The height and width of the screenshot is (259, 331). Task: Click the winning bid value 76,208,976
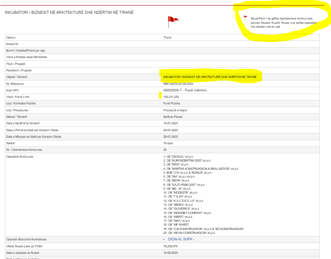coord(171,246)
